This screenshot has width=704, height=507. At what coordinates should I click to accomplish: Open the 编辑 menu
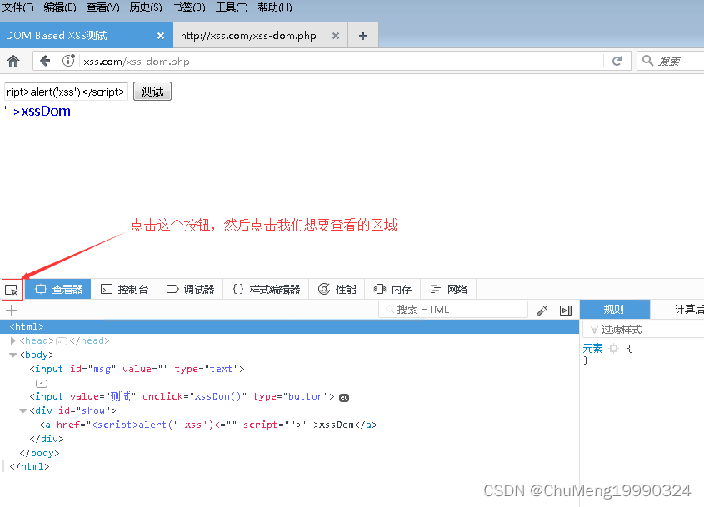click(x=60, y=7)
